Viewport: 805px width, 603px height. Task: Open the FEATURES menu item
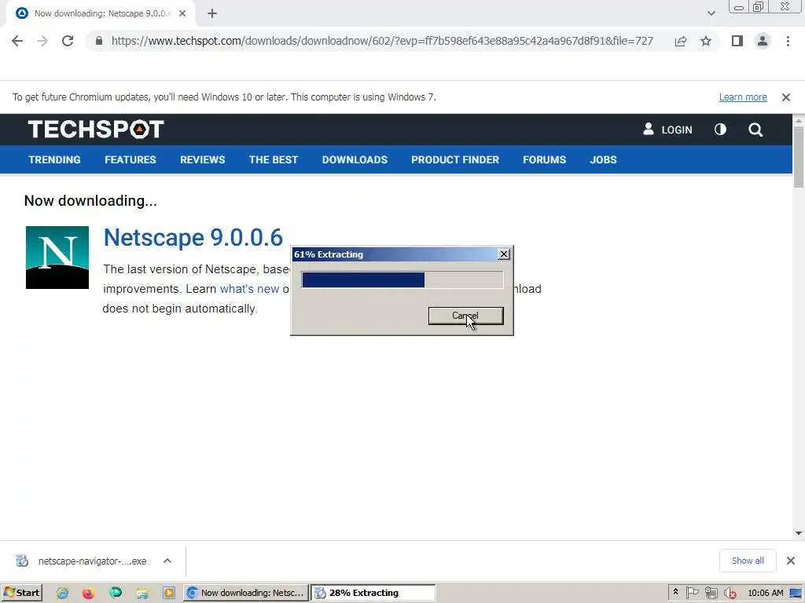click(x=130, y=160)
